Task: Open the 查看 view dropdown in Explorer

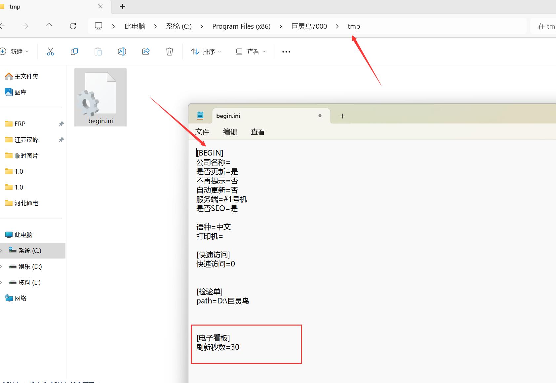Action: 251,52
